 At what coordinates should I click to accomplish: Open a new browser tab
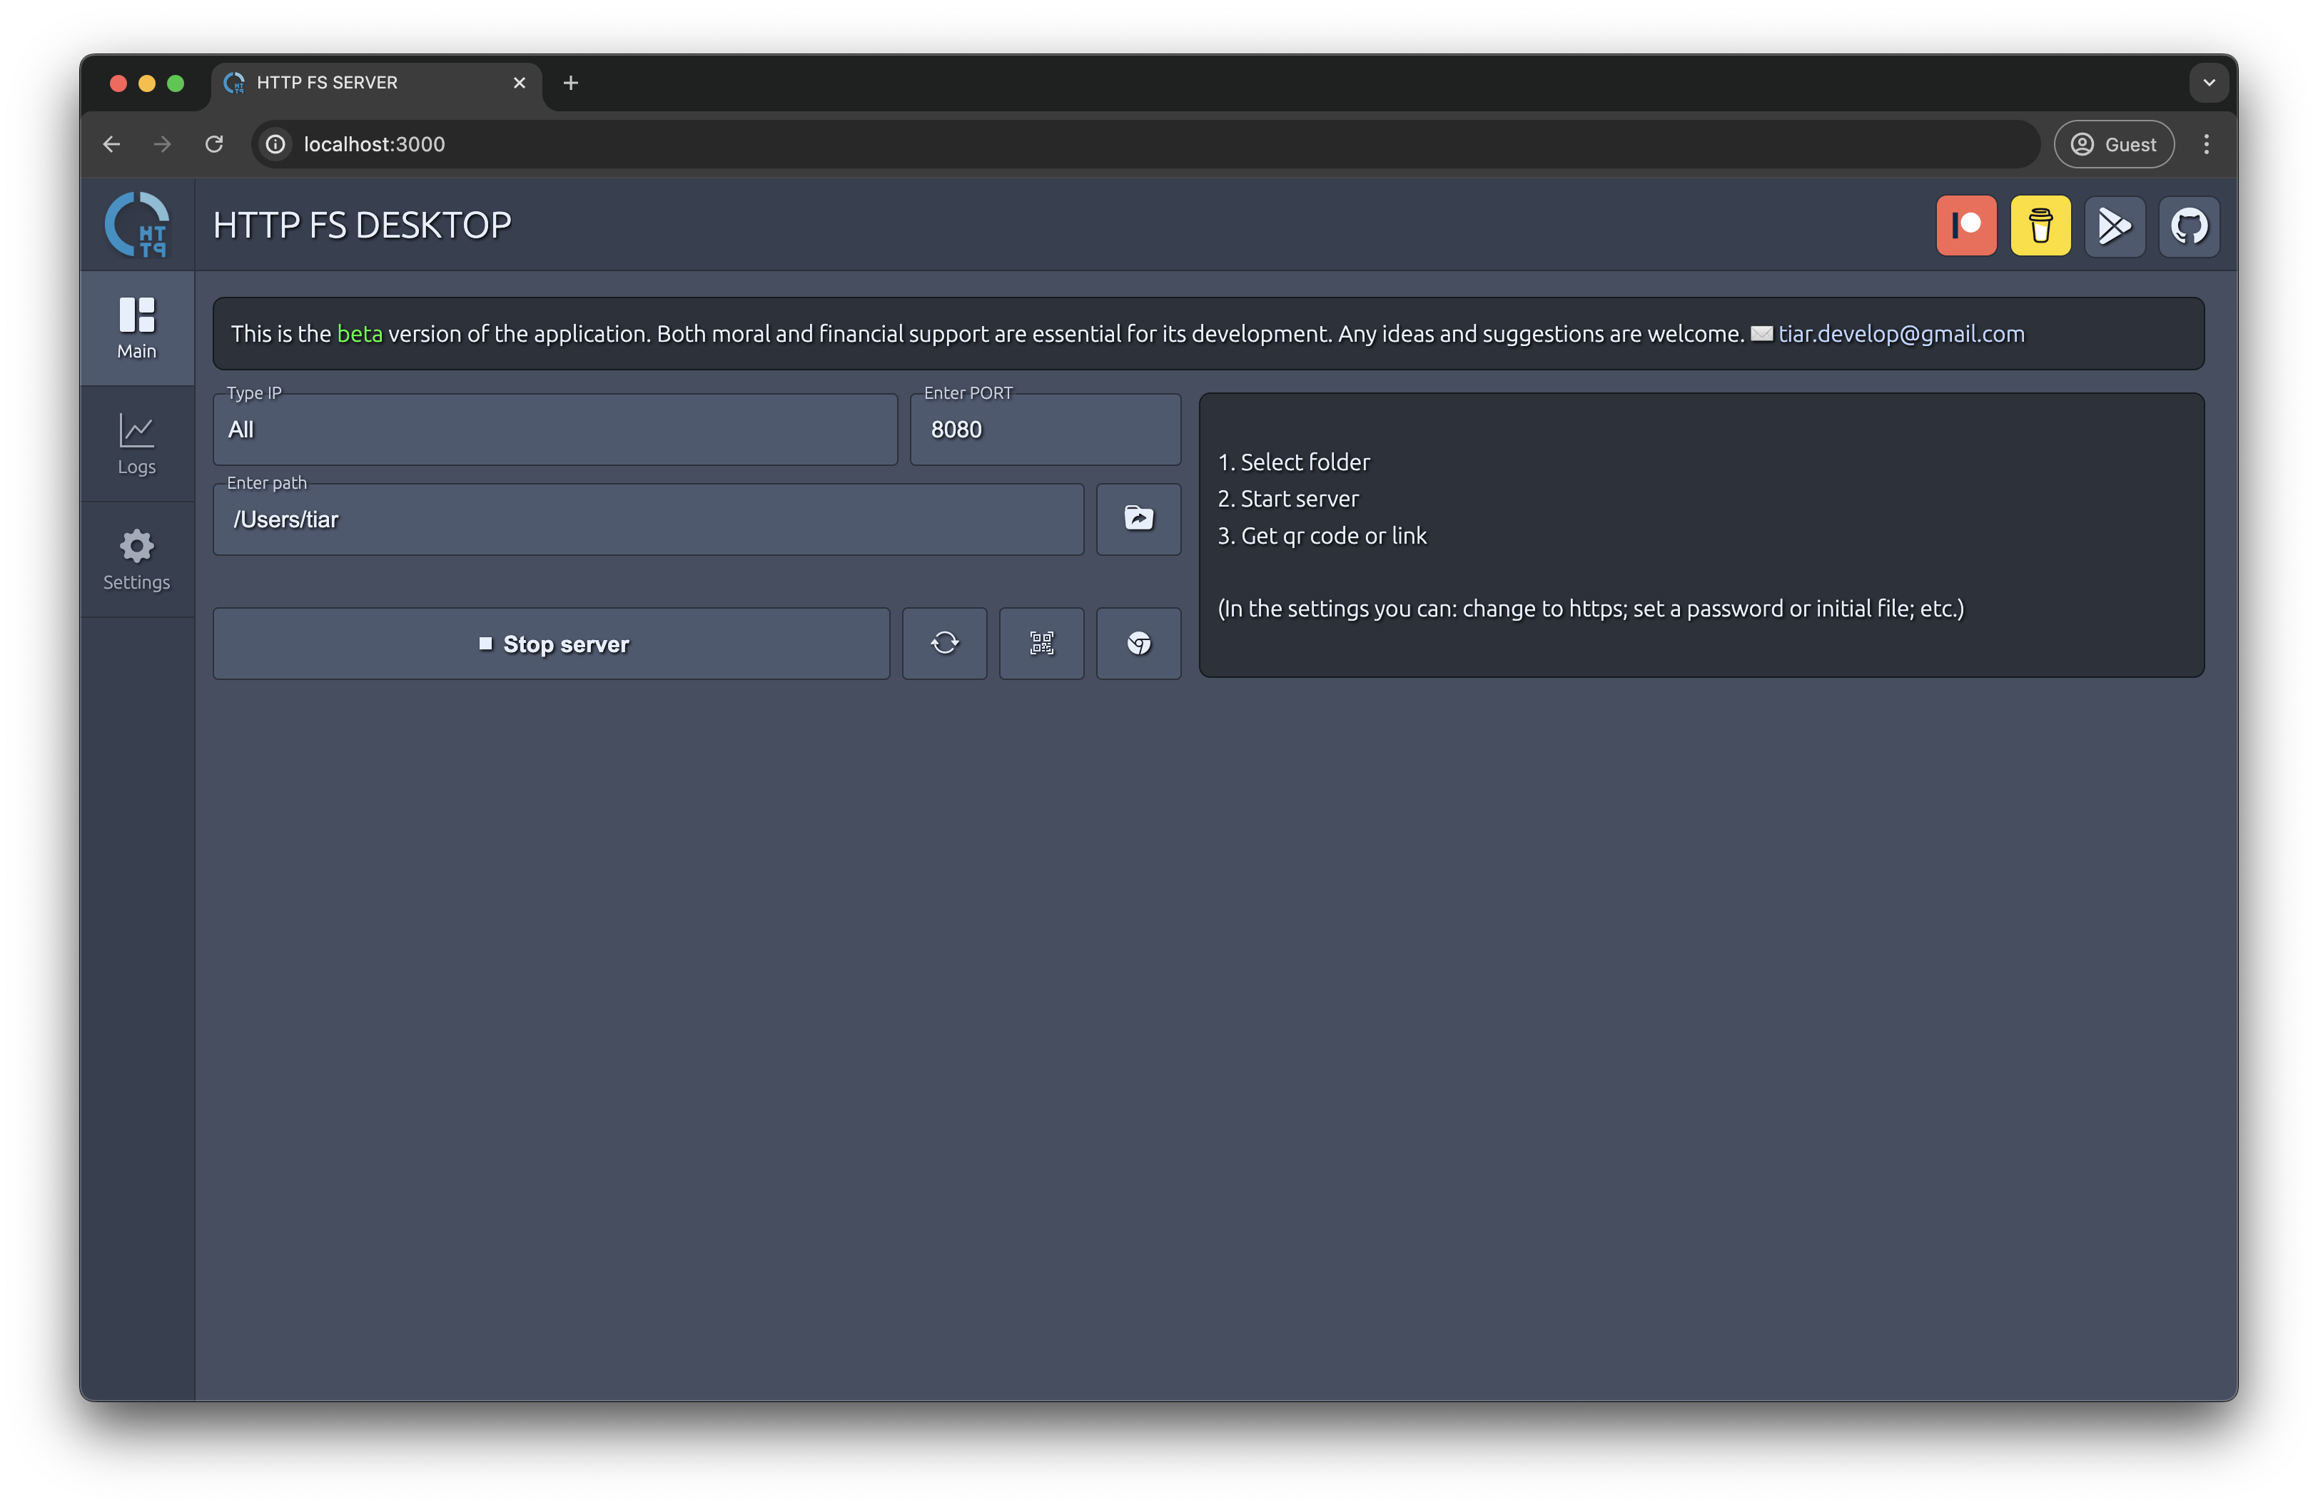click(571, 83)
